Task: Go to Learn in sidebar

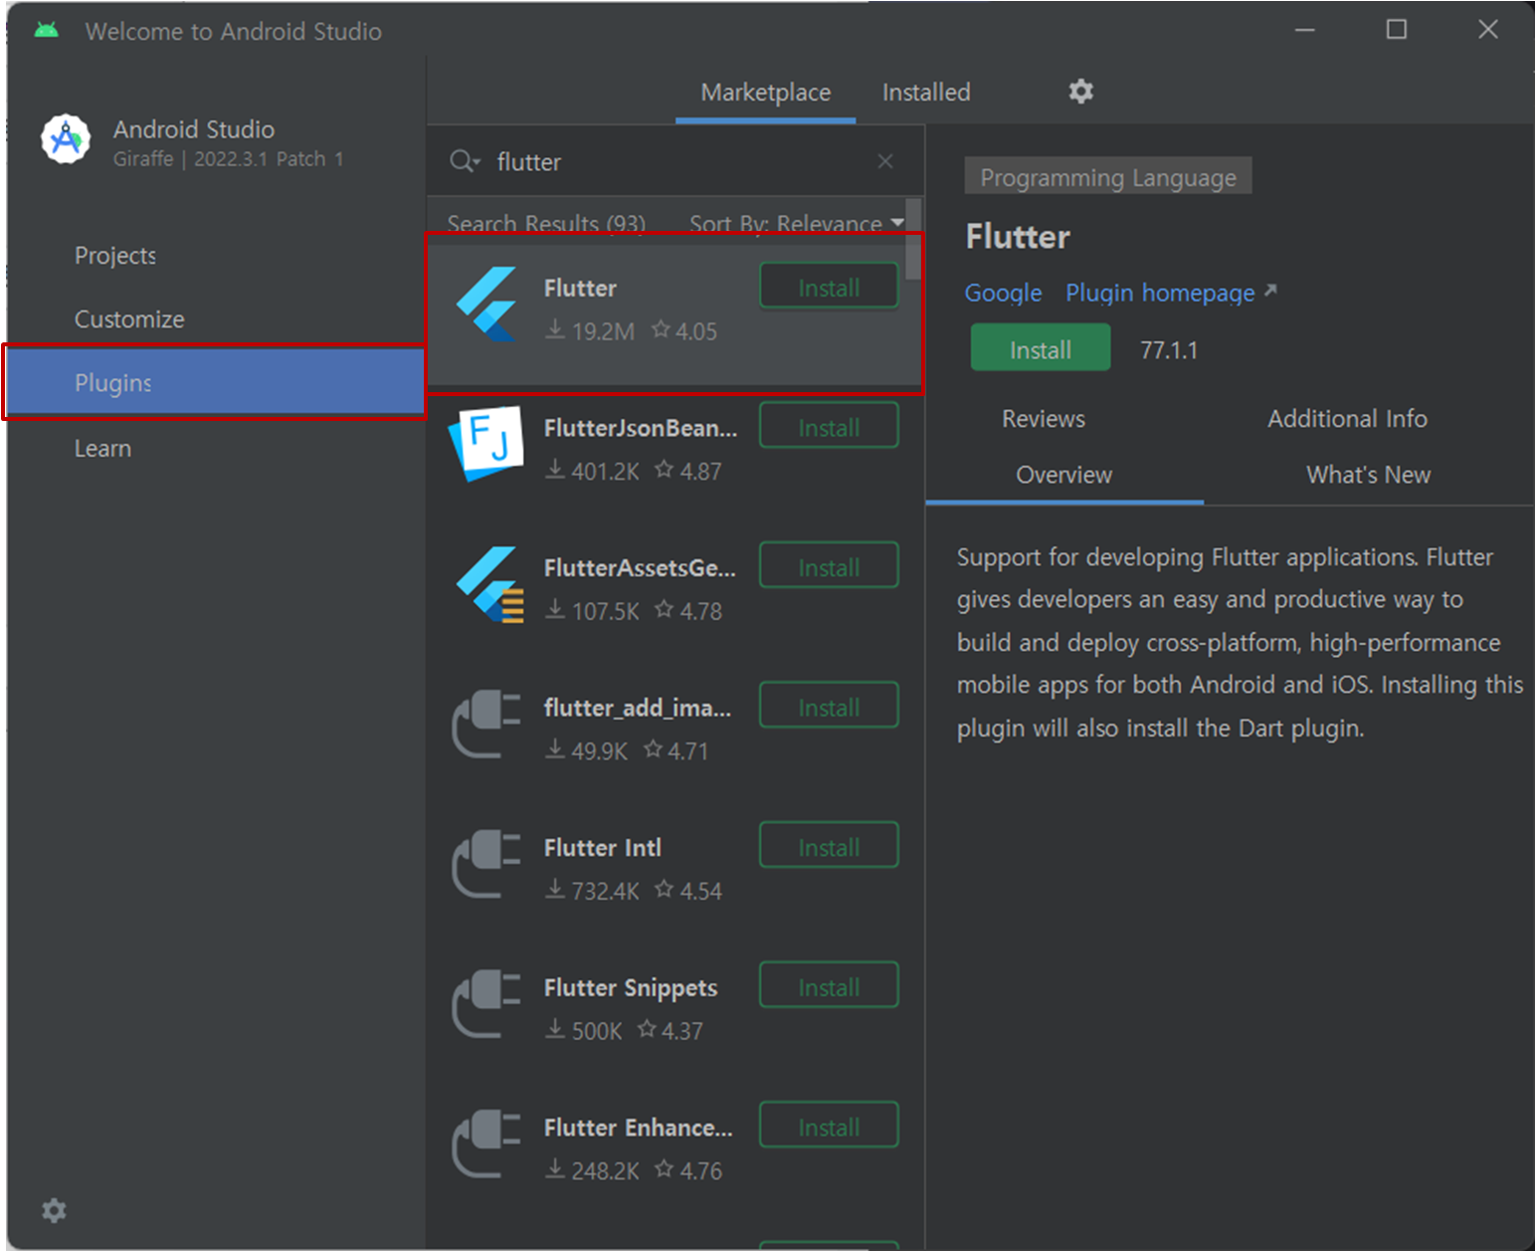Action: 102,449
